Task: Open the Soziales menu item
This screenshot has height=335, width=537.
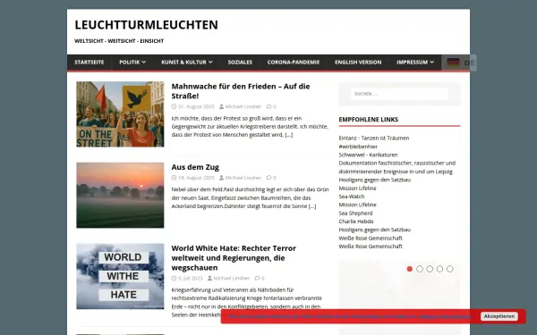Action: [x=240, y=63]
